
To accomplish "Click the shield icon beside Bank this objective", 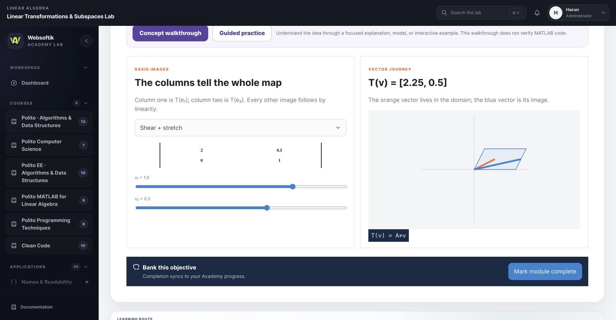I will tap(136, 267).
